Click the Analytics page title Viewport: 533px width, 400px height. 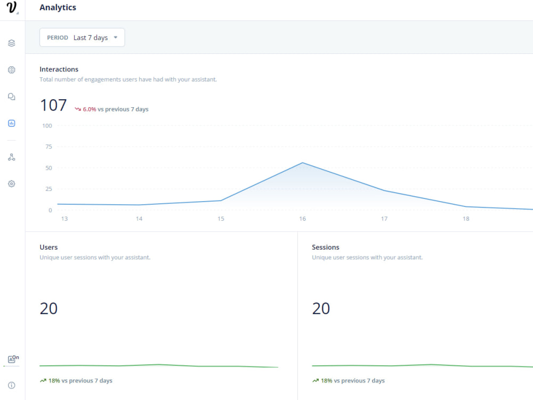tap(58, 7)
